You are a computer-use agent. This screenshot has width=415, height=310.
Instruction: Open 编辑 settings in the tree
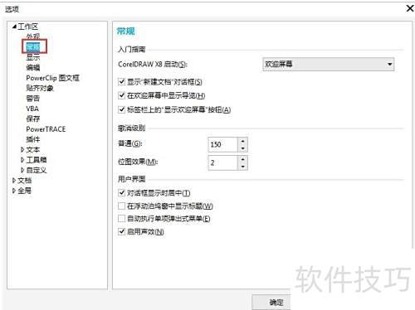coord(33,67)
